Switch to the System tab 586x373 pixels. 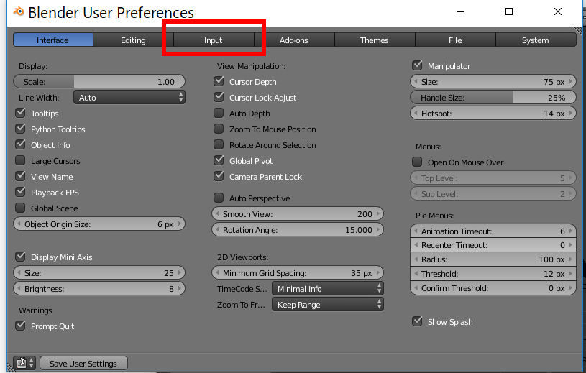[x=536, y=40]
